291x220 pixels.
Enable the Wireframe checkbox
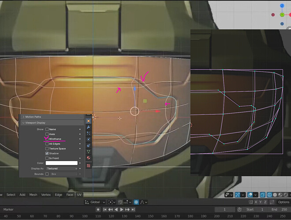47,139
